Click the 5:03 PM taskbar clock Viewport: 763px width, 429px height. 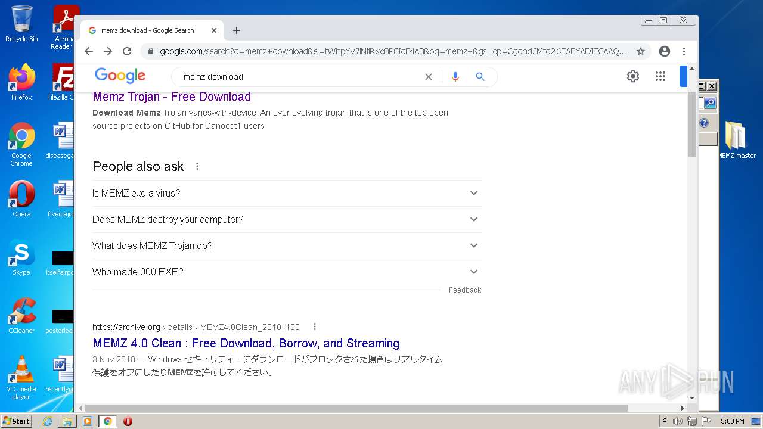coord(732,421)
